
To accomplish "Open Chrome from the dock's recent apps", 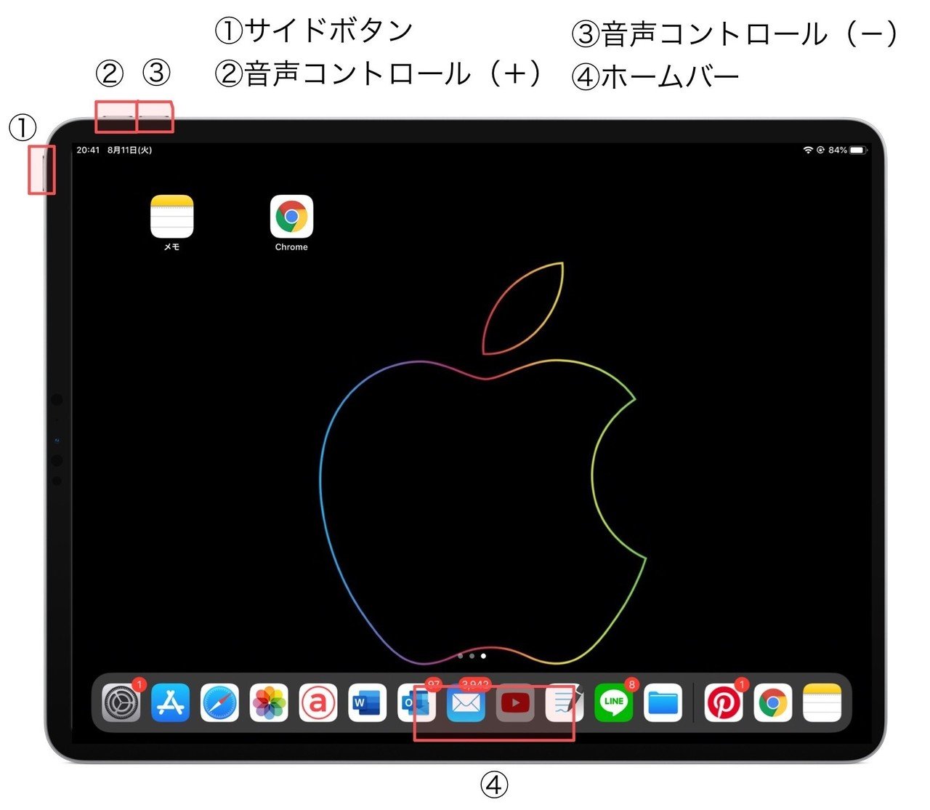I will pos(773,703).
